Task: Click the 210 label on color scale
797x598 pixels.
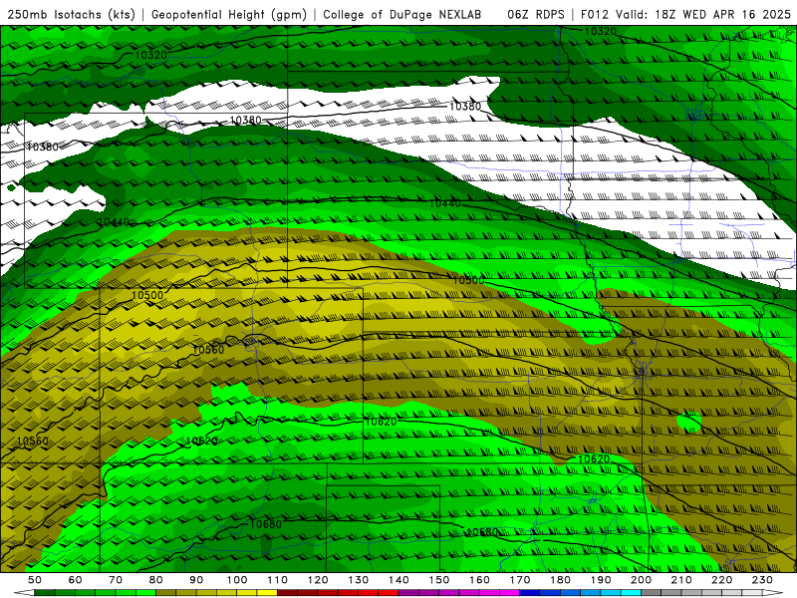Action: 681,580
